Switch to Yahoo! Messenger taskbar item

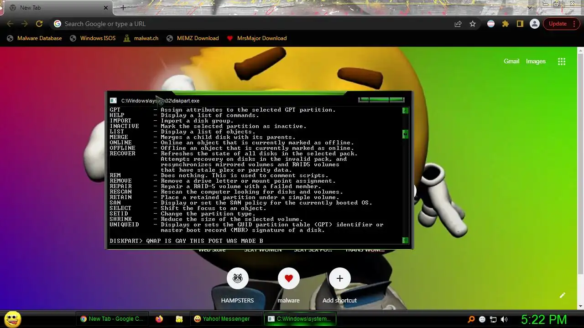225,319
